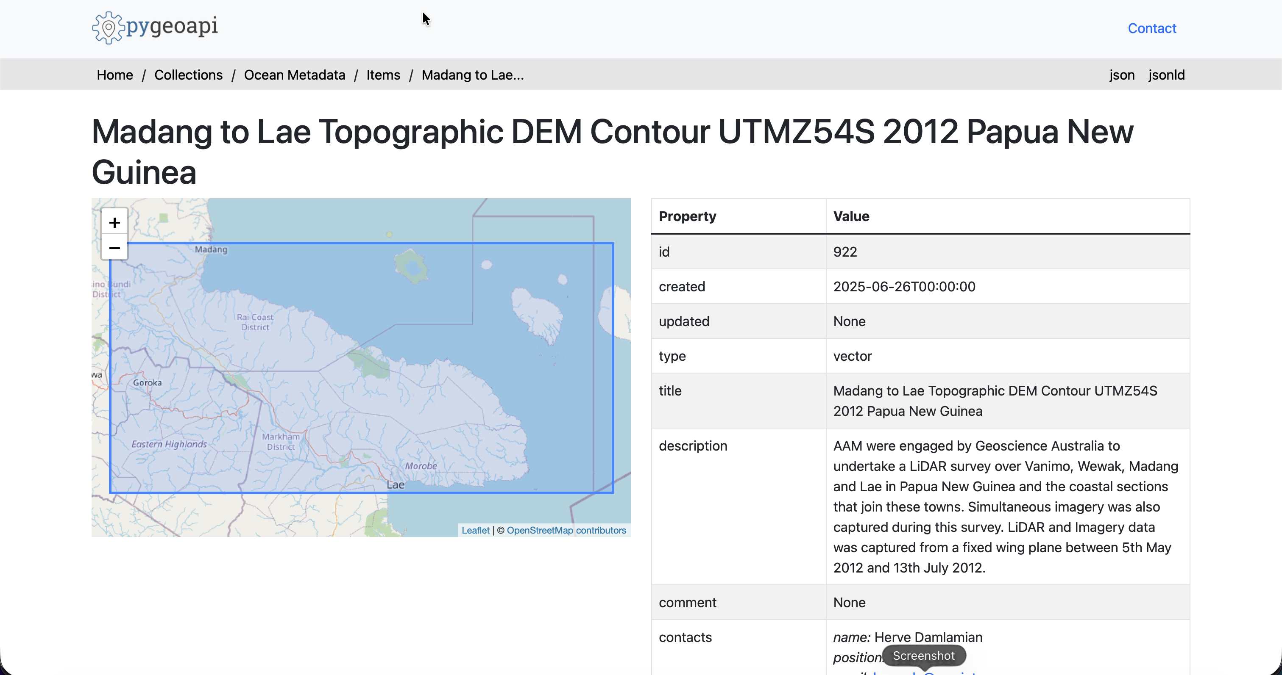This screenshot has width=1282, height=675.
Task: Click Goroka label on the map
Action: coord(147,383)
